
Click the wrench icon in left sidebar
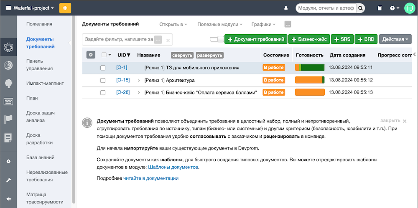[8, 180]
